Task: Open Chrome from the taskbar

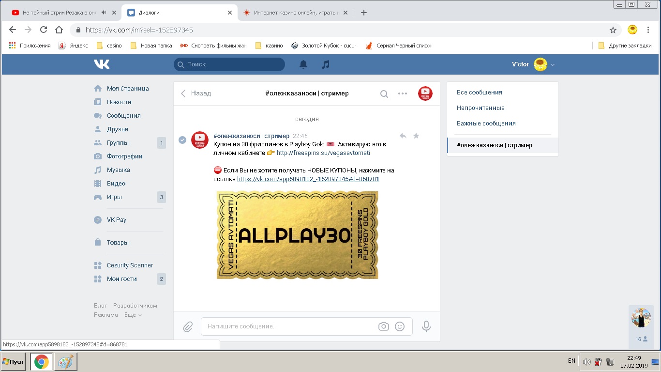Action: (x=41, y=362)
